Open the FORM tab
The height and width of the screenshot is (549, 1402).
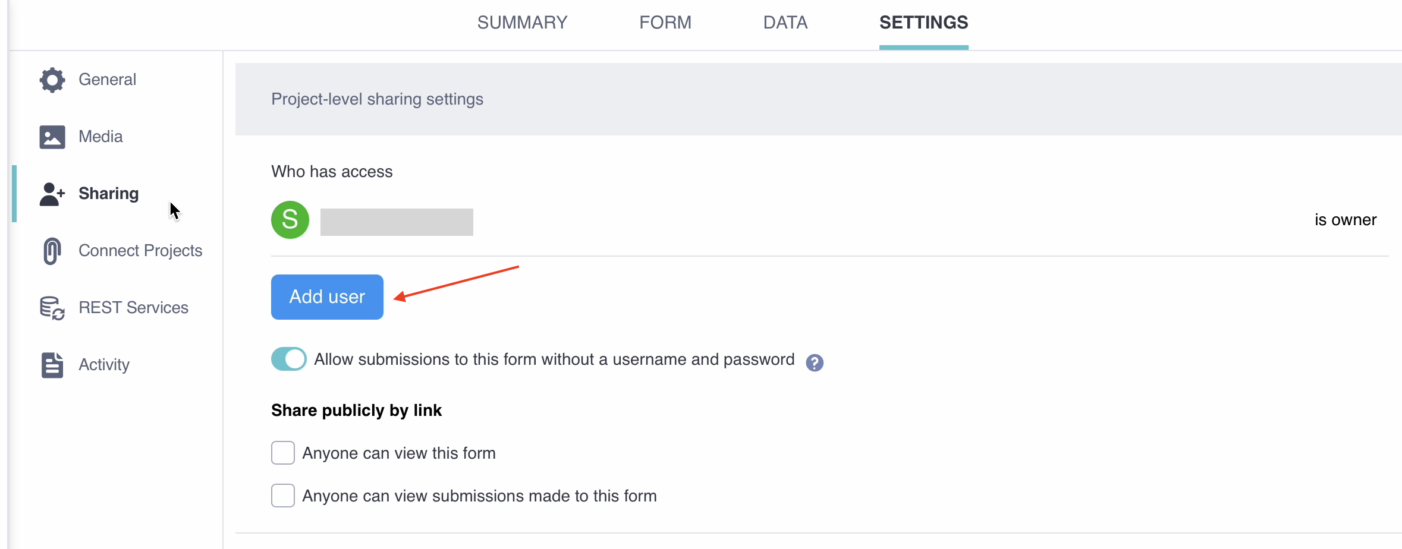(x=665, y=22)
